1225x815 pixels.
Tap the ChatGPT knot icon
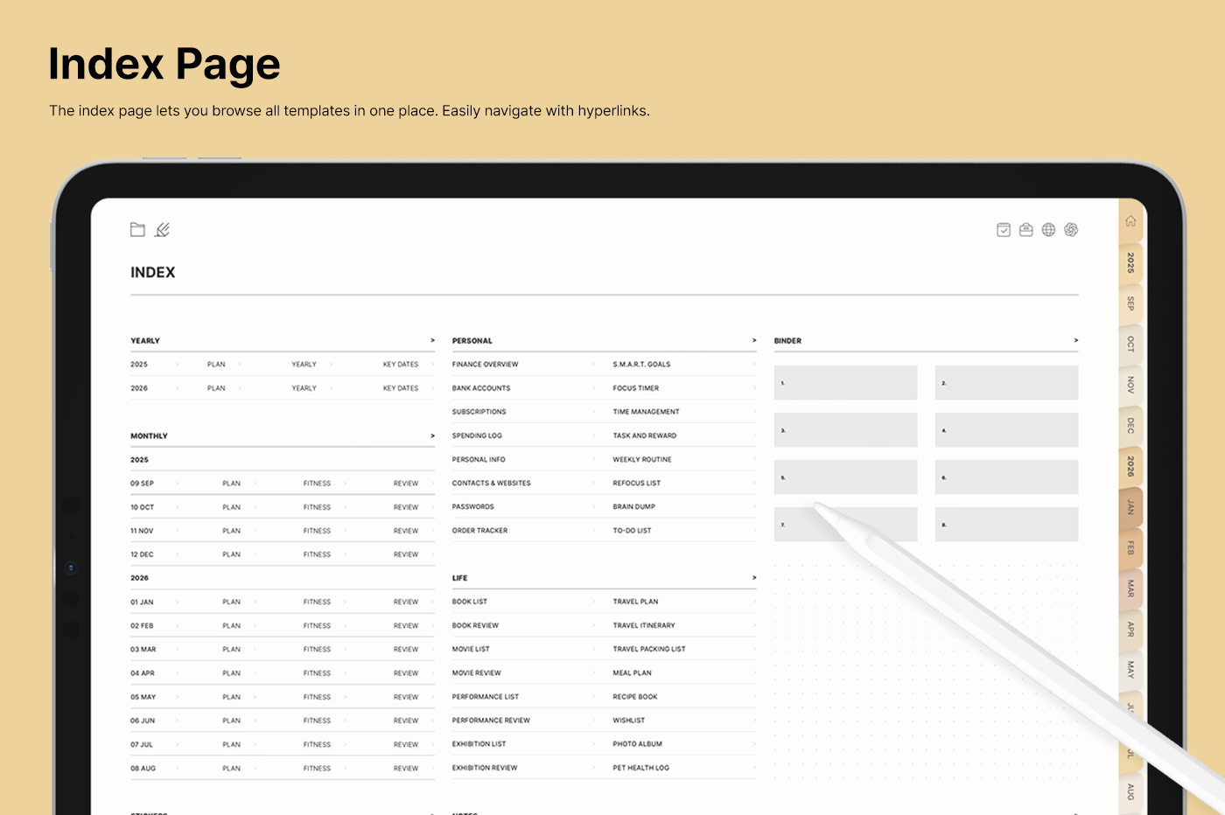point(1071,230)
